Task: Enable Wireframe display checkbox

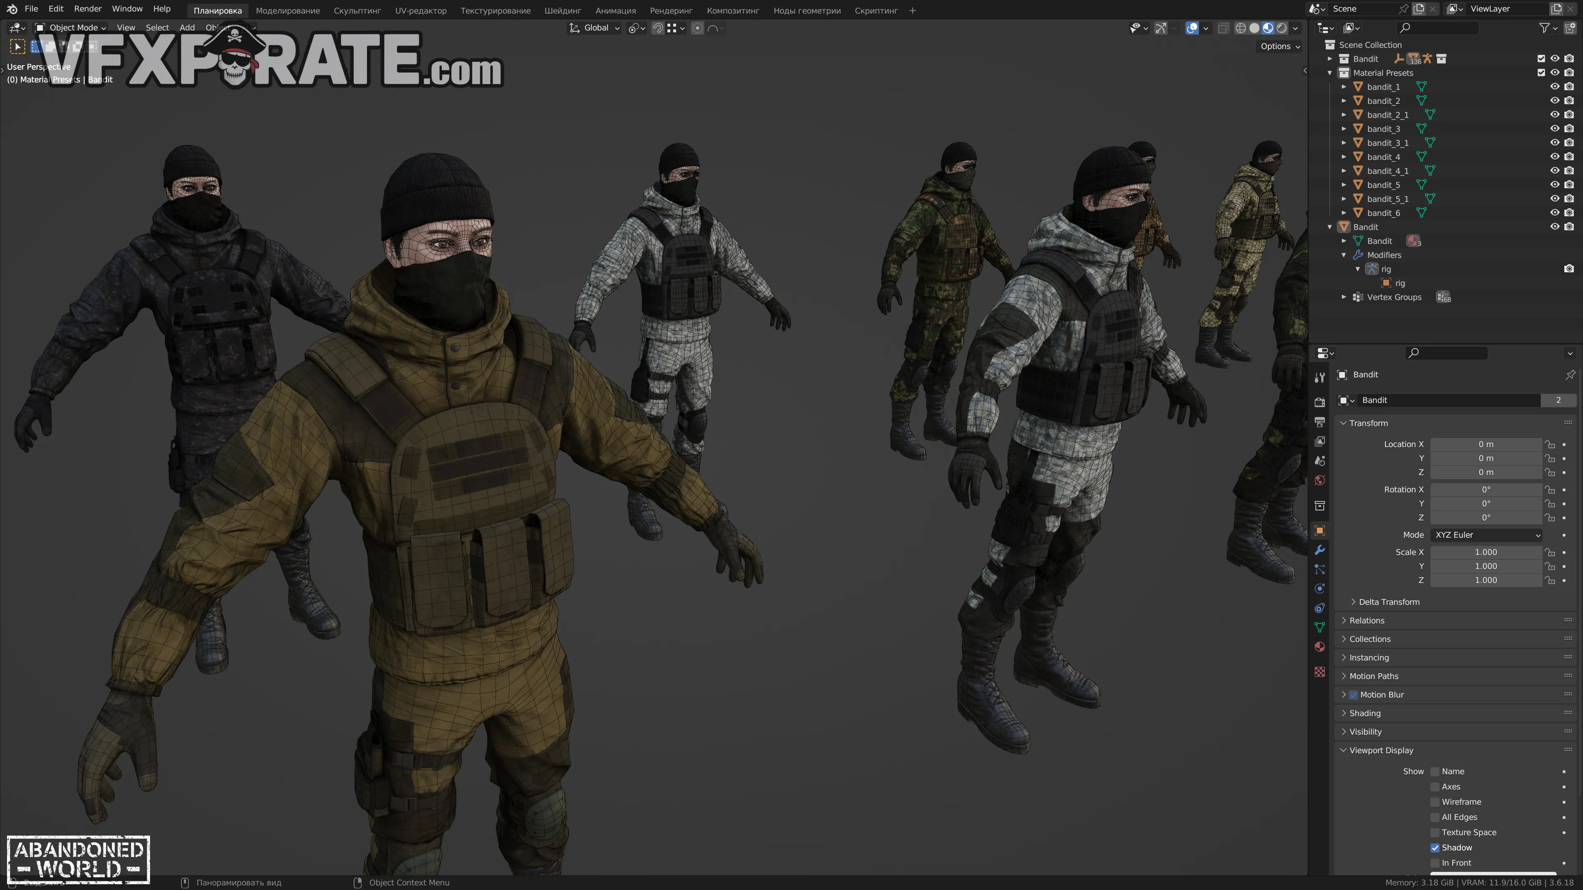Action: (x=1435, y=802)
